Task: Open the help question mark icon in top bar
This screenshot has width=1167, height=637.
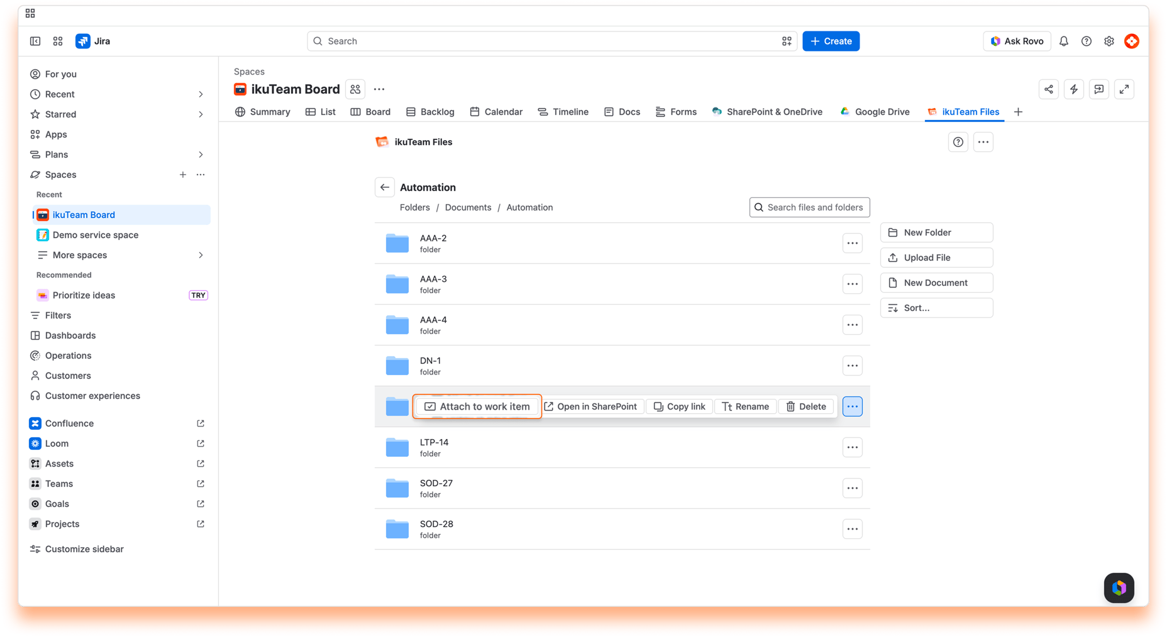Action: (1087, 41)
